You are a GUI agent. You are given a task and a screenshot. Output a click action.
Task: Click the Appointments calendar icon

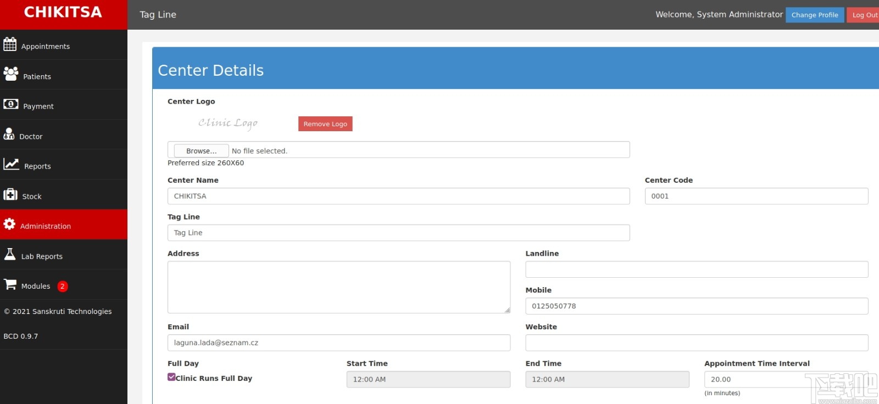tap(10, 44)
